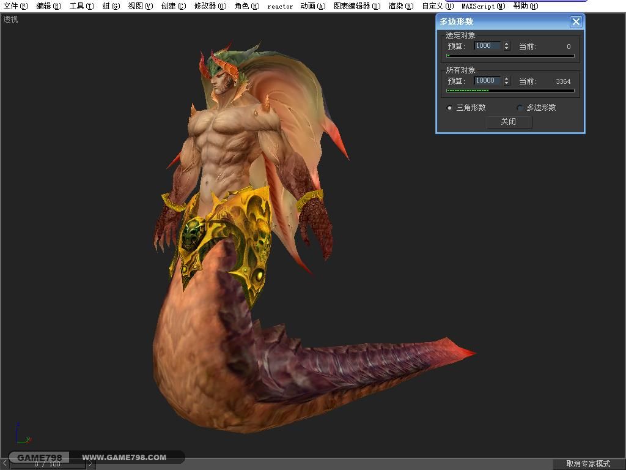
Task: Click the 所有对象 预算 field showing 10000
Action: click(x=487, y=81)
